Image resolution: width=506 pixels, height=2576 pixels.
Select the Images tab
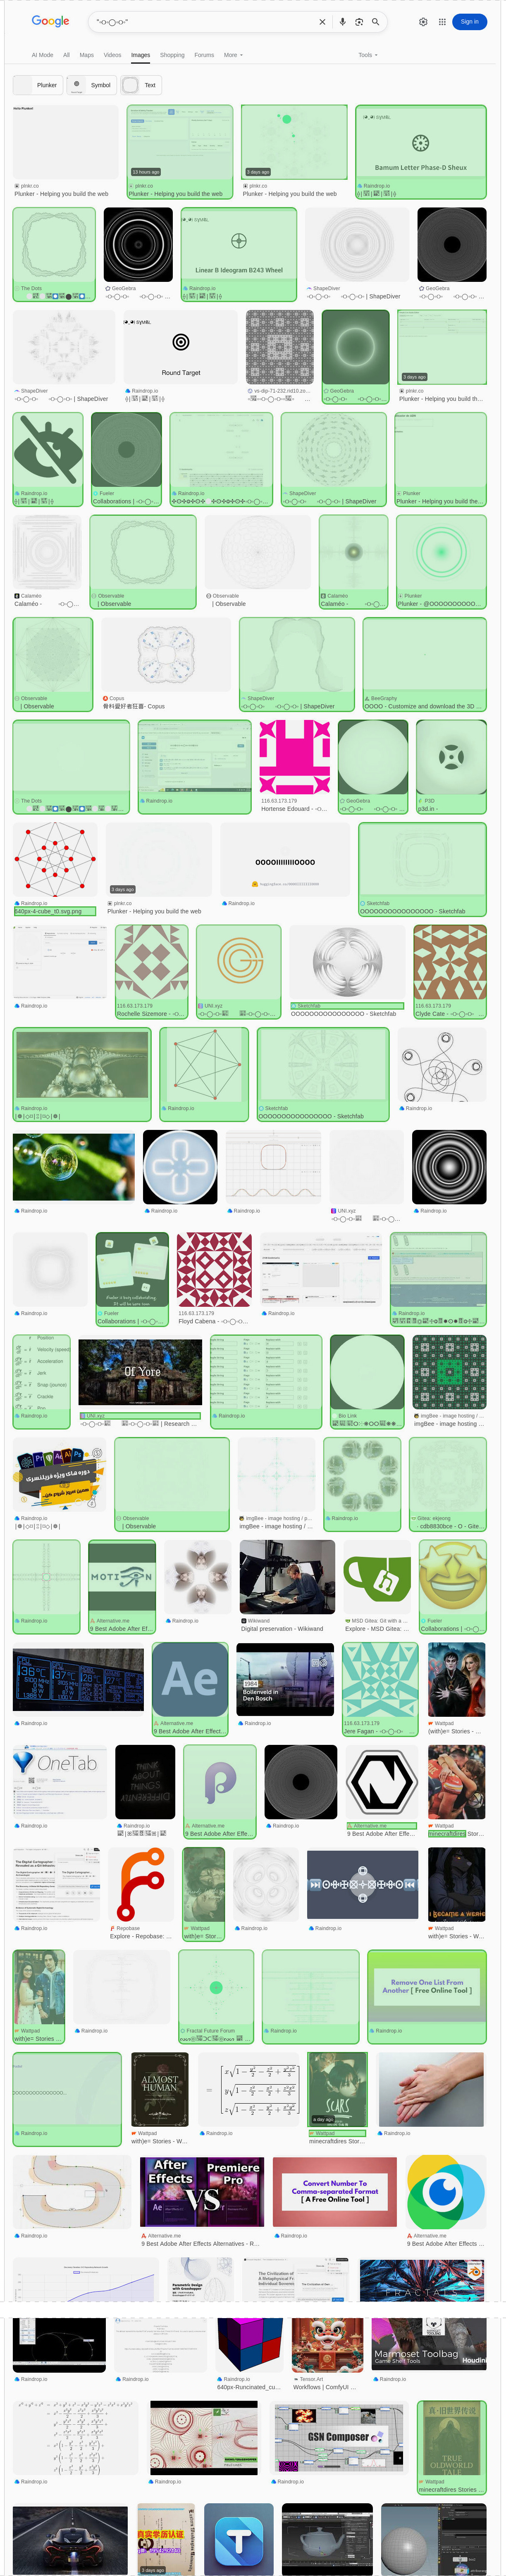141,55
